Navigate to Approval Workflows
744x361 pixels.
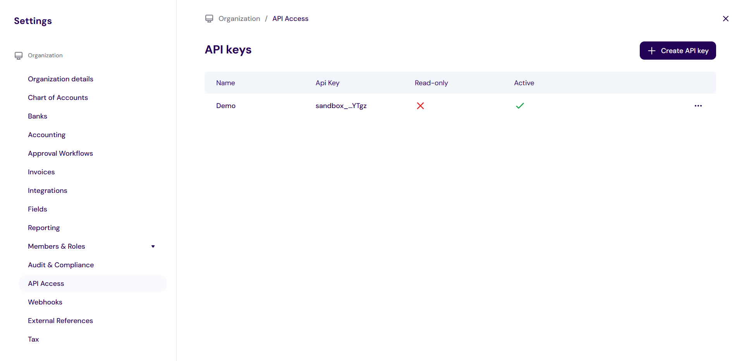[x=60, y=153]
